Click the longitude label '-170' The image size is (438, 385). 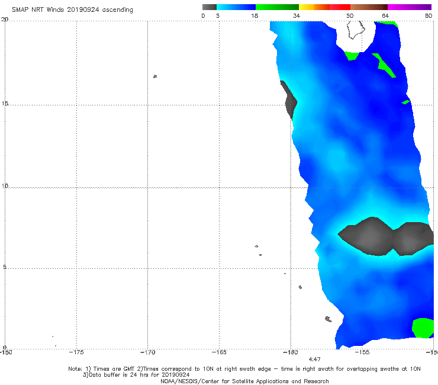point(147,352)
